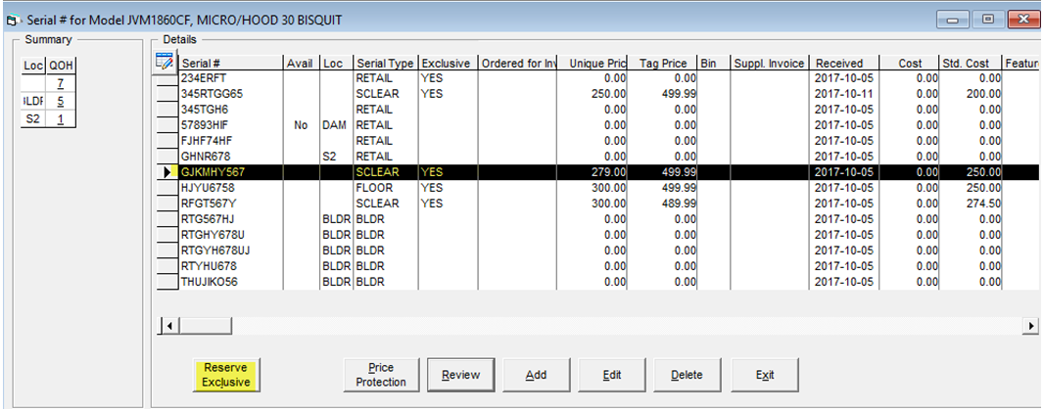The image size is (1044, 410).
Task: Click the Reserve Exclusive button
Action: point(225,376)
